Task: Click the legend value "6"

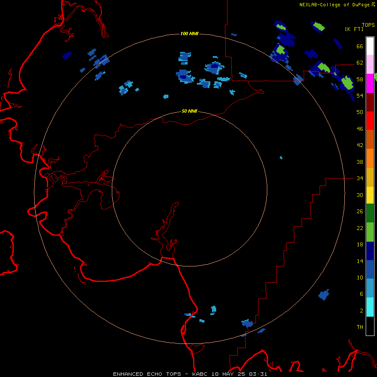Action: coord(362,294)
